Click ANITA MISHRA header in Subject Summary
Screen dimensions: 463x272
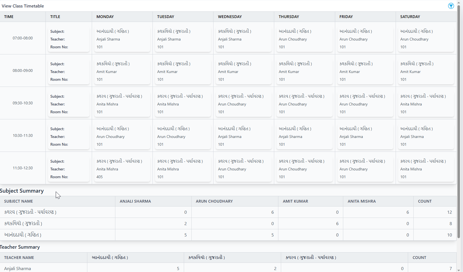pos(362,201)
